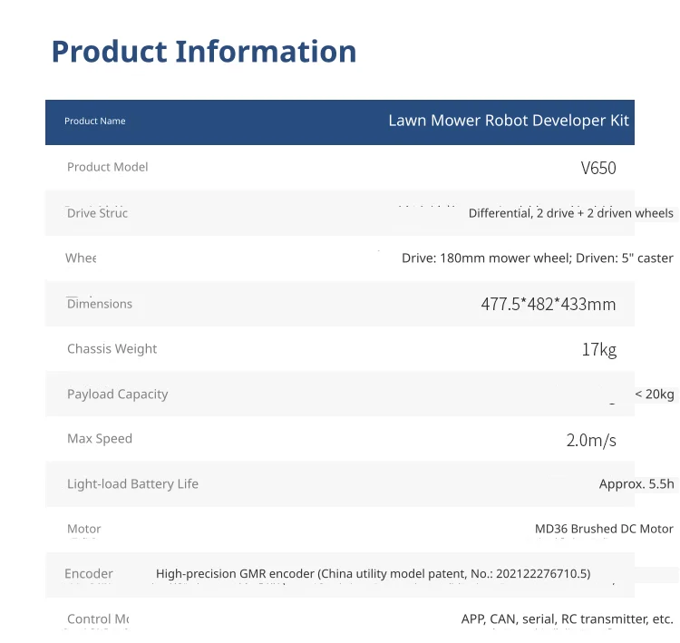Screen dimensions: 680x643
Task: Select the 17kg weight value
Action: (x=599, y=350)
